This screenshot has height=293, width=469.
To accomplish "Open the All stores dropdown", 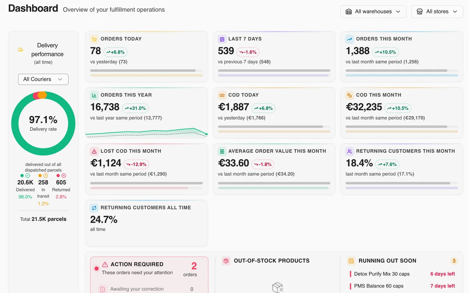I will [437, 12].
